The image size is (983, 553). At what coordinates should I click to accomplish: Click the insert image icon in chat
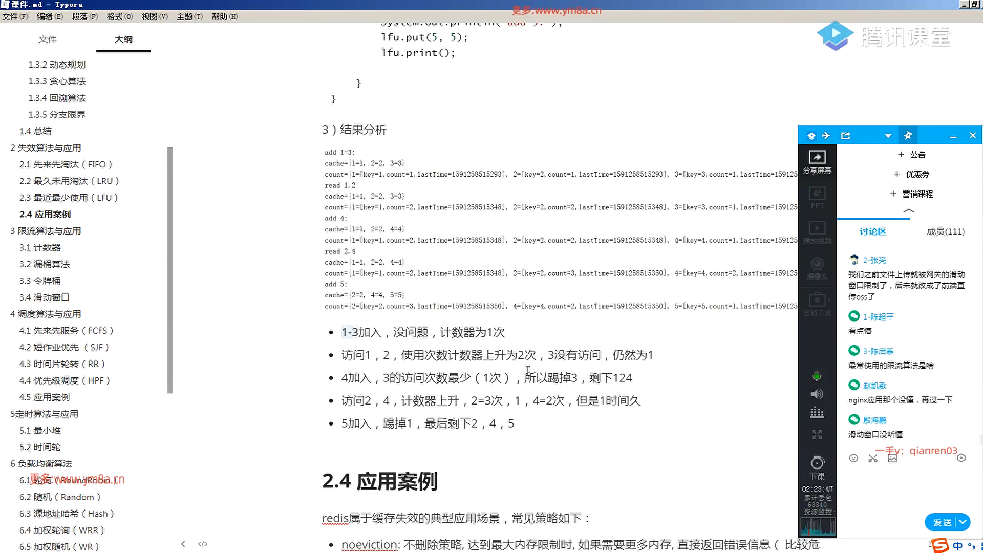pos(892,458)
